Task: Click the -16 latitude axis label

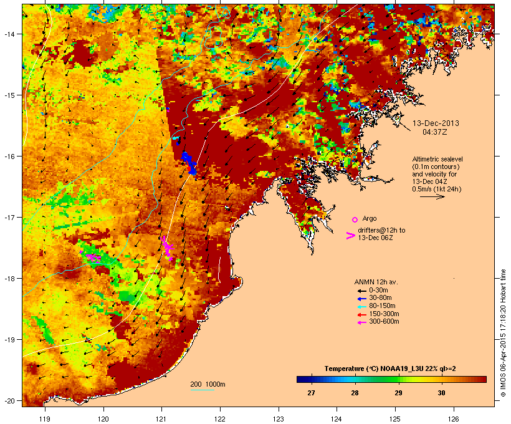Action: (x=9, y=157)
